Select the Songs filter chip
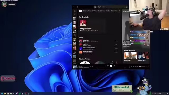169x95 pixels. coord(84,11)
